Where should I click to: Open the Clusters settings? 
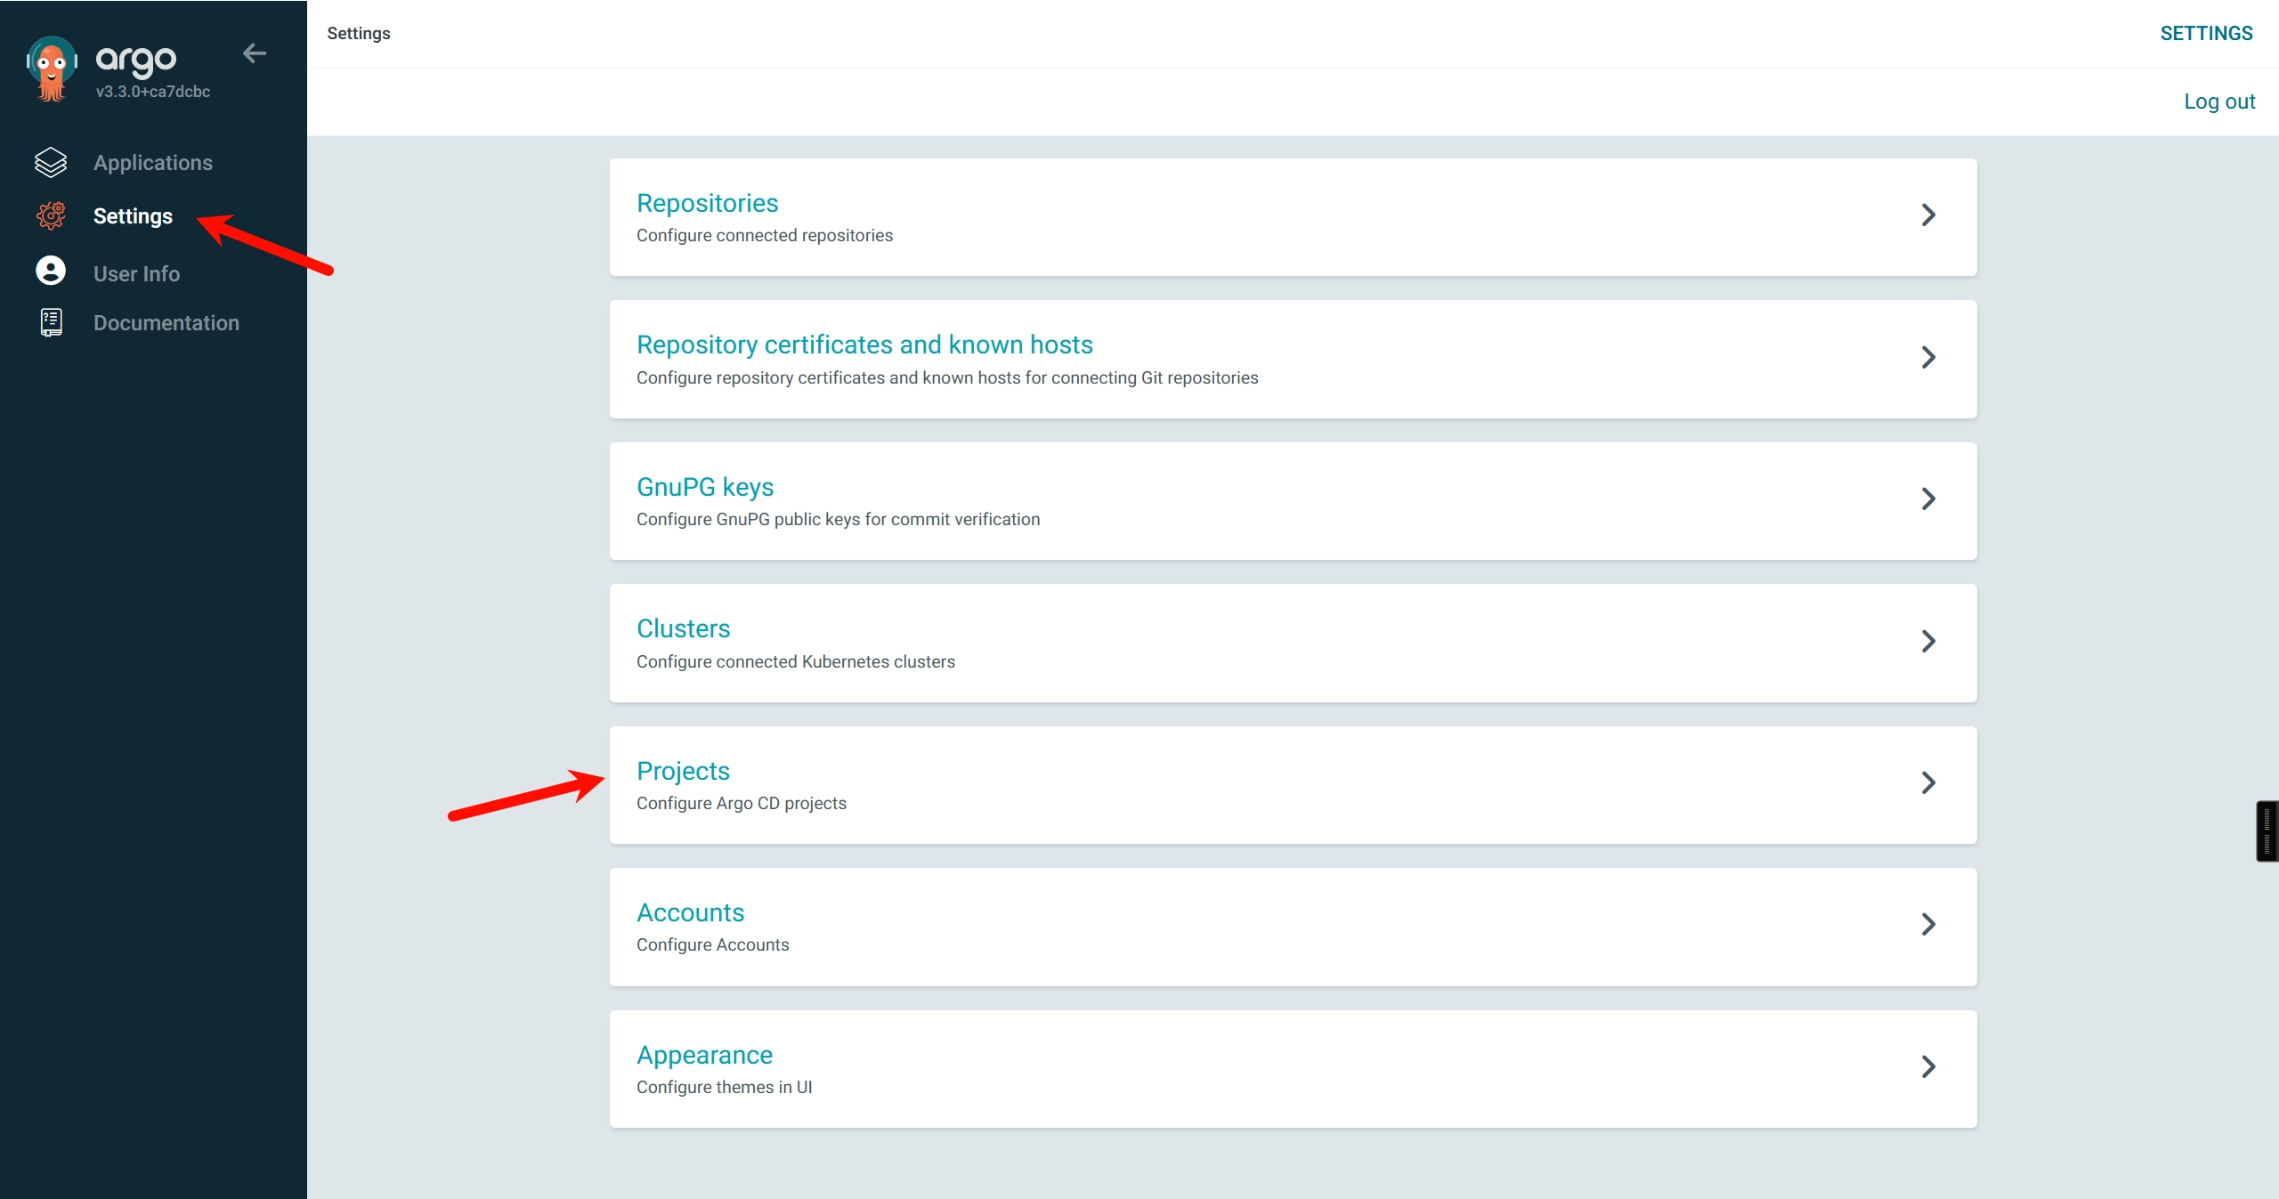coord(683,628)
